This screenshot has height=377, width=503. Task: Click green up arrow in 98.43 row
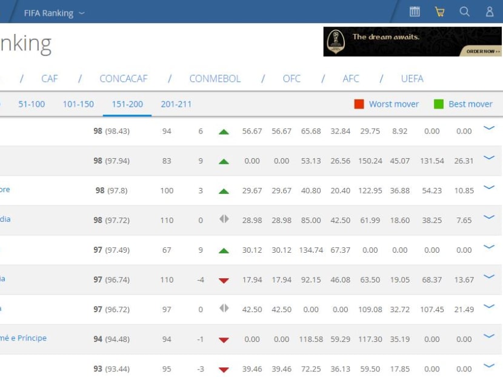click(224, 132)
